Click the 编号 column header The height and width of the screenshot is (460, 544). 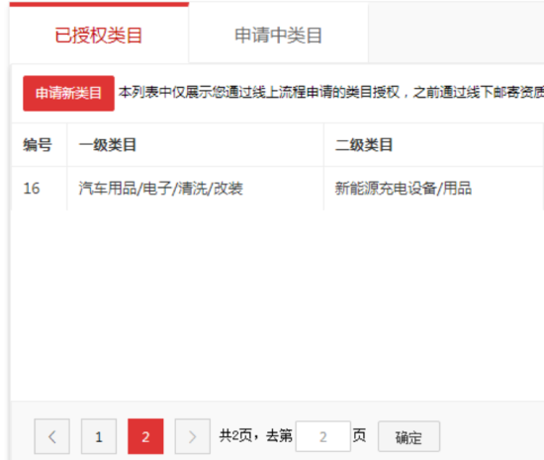pos(38,145)
